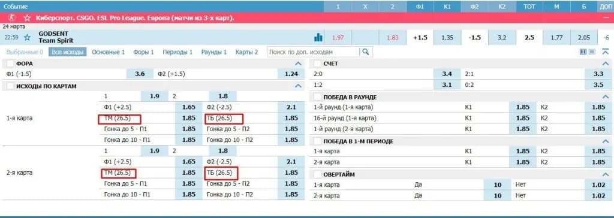This screenshot has width=614, height=218.
Task: Click the ТОТ column header
Action: [529, 6]
